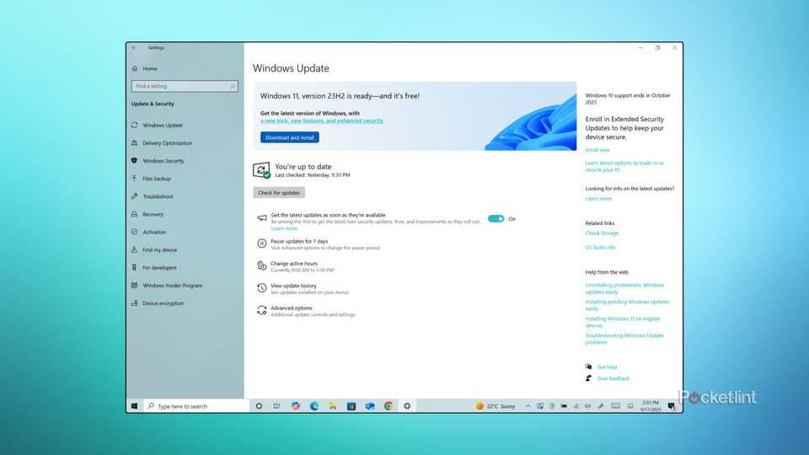
Task: Click the You're up to date status icon
Action: point(261,170)
